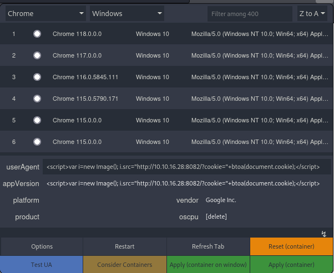
Task: Click the appVersion value field
Action: coord(187,183)
